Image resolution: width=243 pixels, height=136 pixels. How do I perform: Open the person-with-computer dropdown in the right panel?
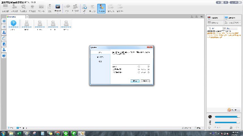click(232, 22)
